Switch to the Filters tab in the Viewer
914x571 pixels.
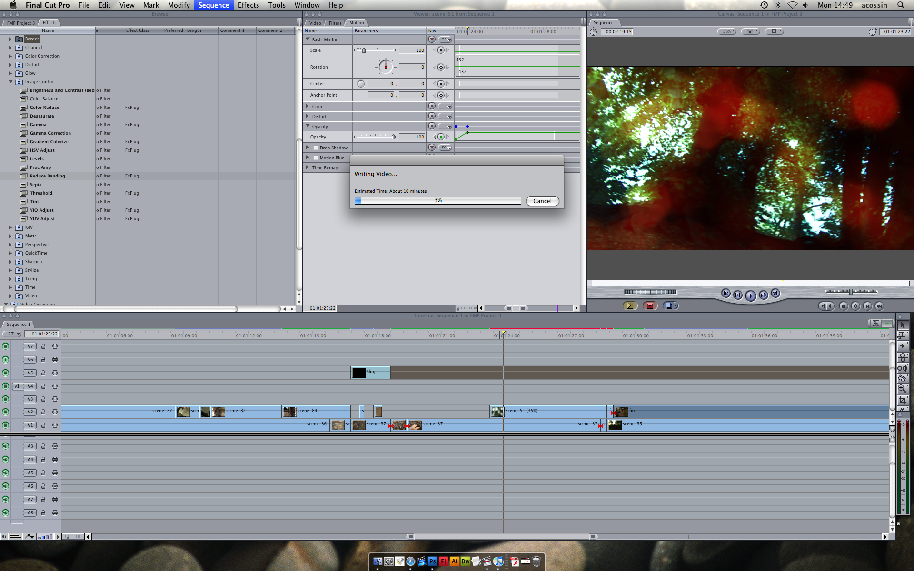335,22
